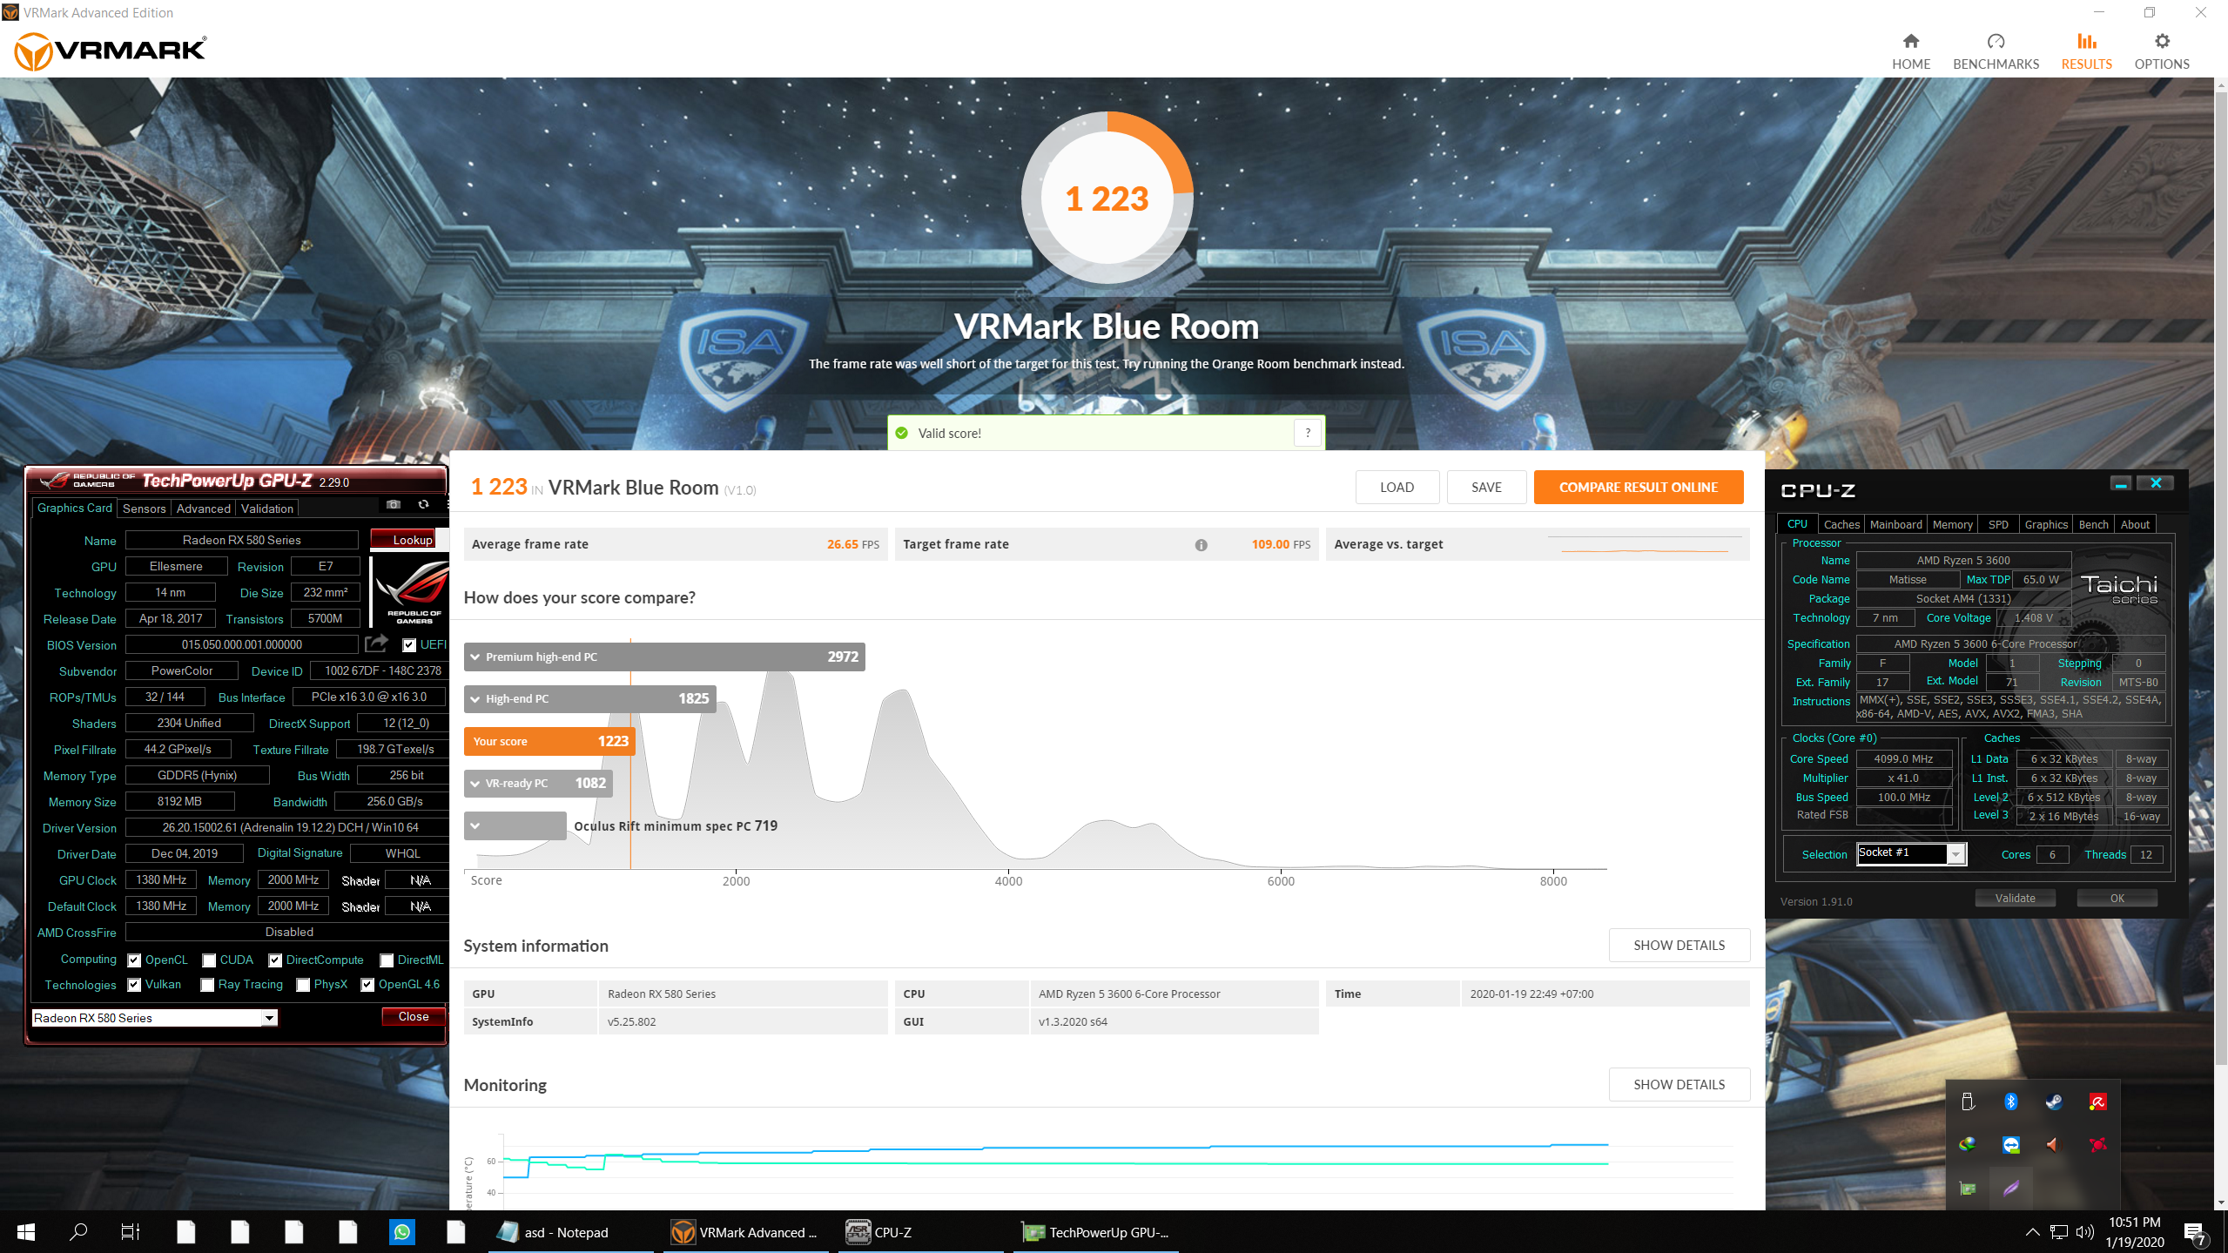
Task: Click the LOAD result button
Action: coord(1397,487)
